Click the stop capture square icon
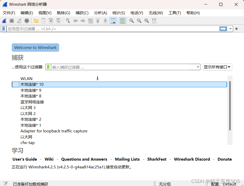The height and width of the screenshot is (186, 244). point(12,21)
